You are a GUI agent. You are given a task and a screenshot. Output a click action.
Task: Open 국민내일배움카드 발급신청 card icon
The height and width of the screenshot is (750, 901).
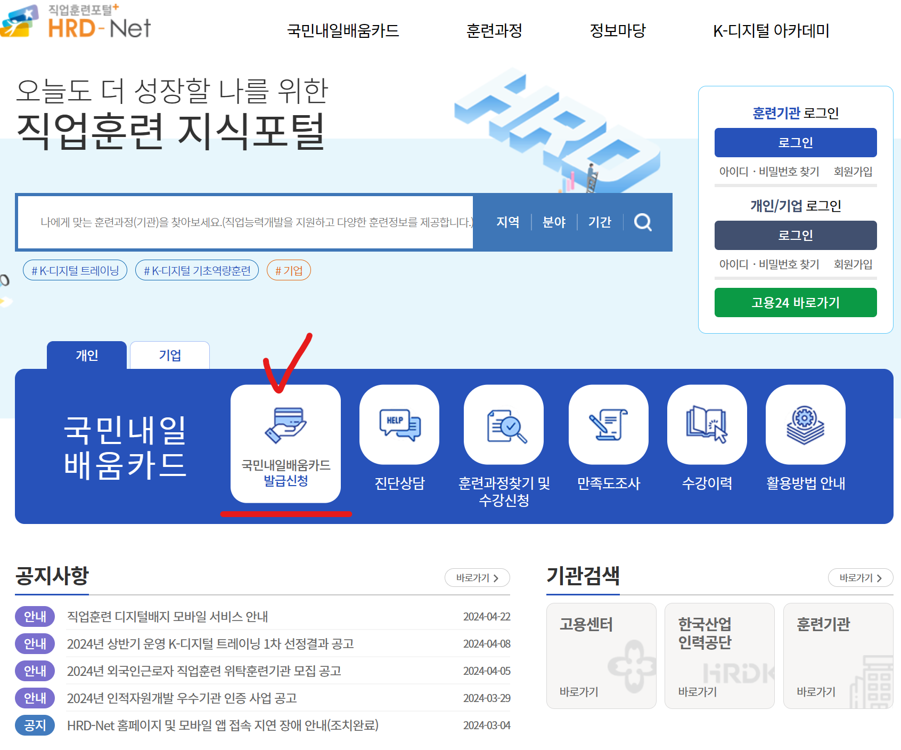[x=285, y=443]
